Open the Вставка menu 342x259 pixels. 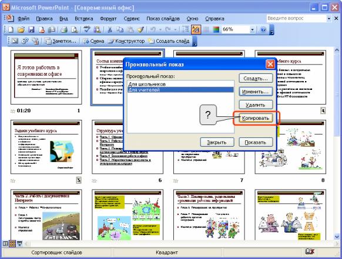(84, 19)
